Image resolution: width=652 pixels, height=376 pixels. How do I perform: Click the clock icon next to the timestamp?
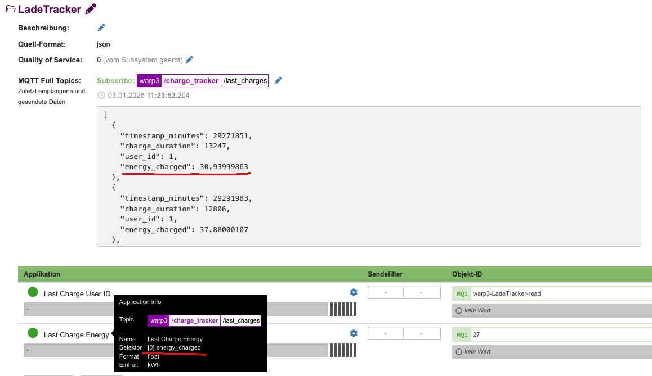click(x=101, y=96)
